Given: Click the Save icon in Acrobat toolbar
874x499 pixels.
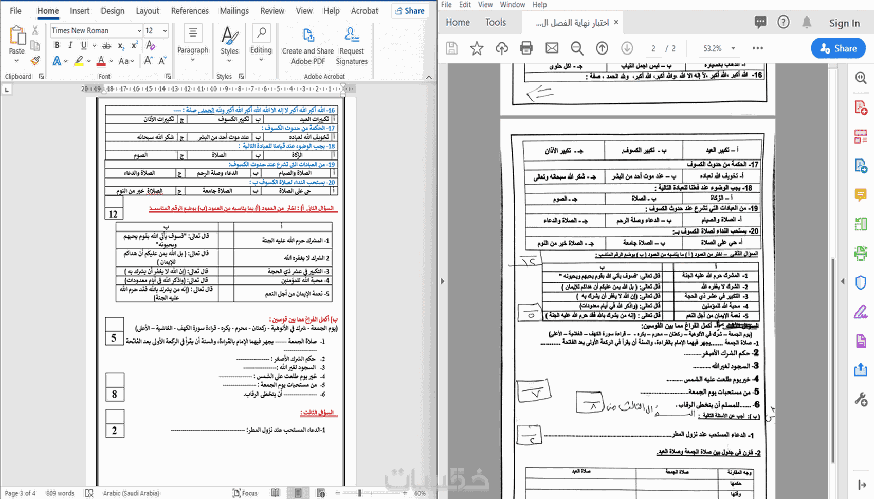Looking at the screenshot, I should [452, 48].
